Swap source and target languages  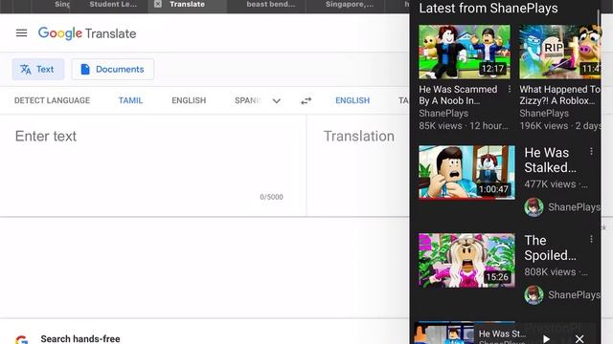tap(306, 101)
